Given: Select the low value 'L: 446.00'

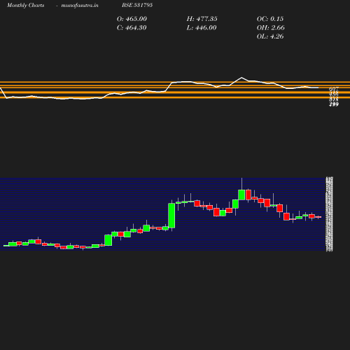Looking at the screenshot, I should point(202,28).
